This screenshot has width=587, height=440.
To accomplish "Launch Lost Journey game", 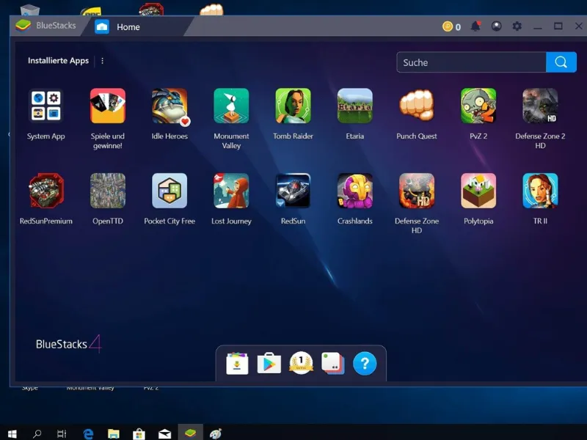I will [231, 191].
